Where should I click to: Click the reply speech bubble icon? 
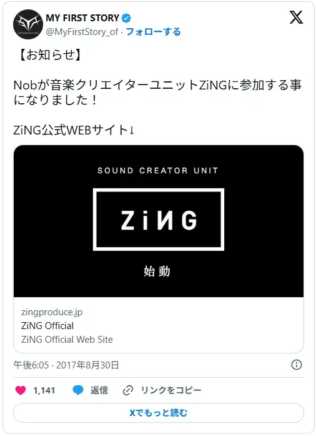pos(77,390)
